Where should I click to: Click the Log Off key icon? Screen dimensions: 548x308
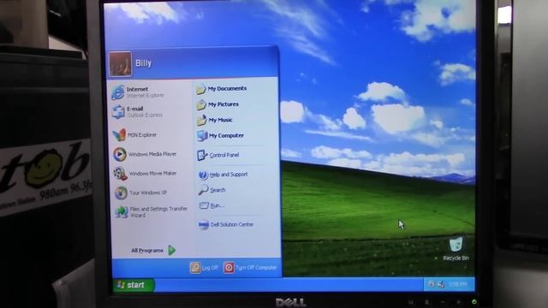pyautogui.click(x=195, y=268)
